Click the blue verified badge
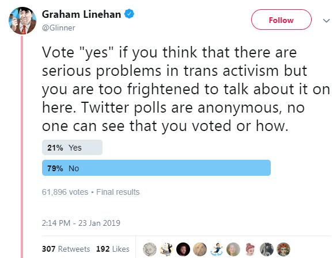 (129, 14)
